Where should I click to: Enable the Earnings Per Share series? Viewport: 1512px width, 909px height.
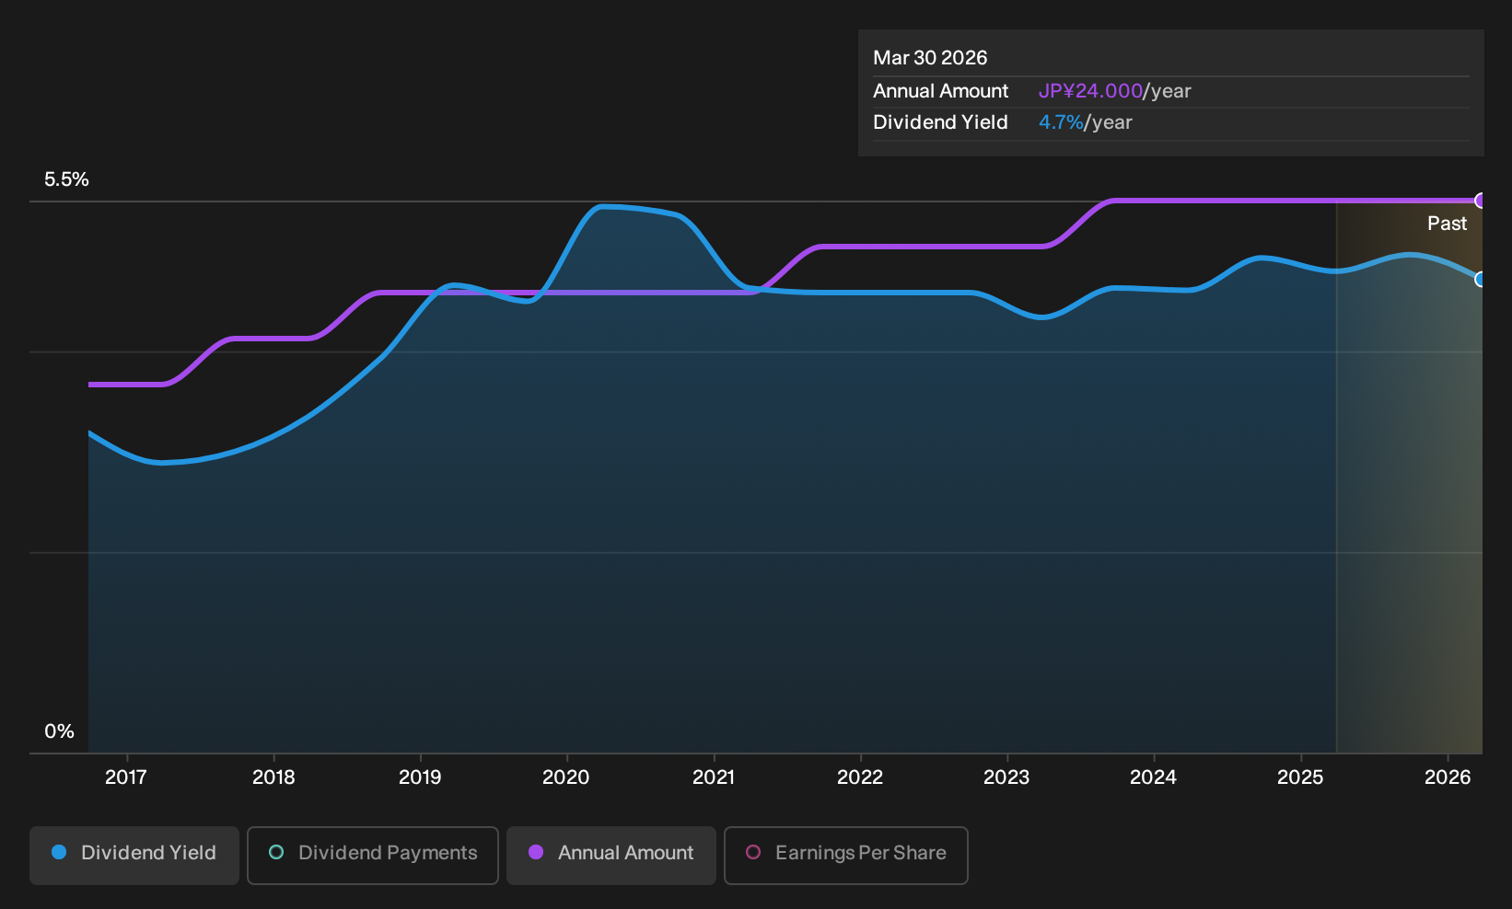[846, 856]
